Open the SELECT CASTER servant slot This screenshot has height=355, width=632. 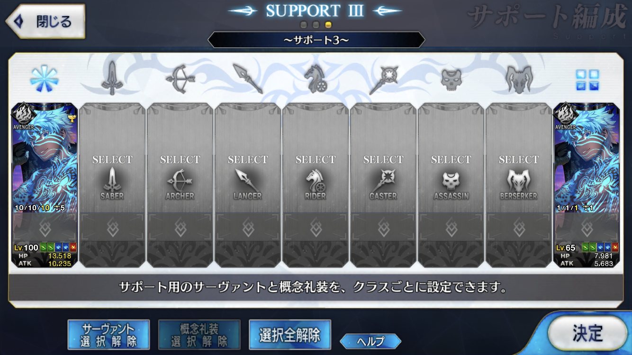pos(383,185)
